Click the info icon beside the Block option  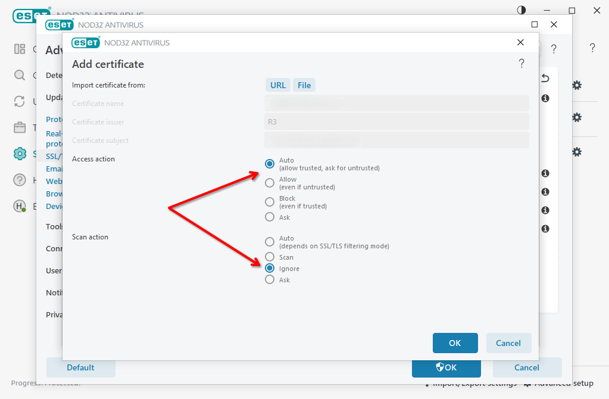545,210
